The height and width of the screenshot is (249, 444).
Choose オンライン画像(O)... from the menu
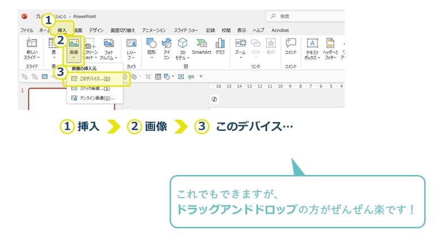pos(95,98)
